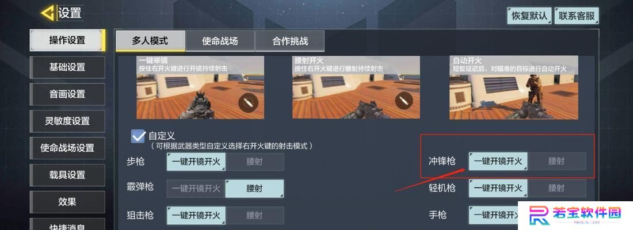633x230 pixels.
Task: Set 步枪 to 腰射
Action: 255,162
